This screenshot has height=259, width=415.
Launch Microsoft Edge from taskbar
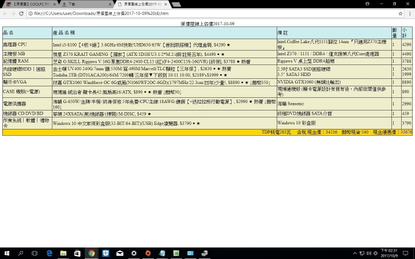click(x=49, y=253)
